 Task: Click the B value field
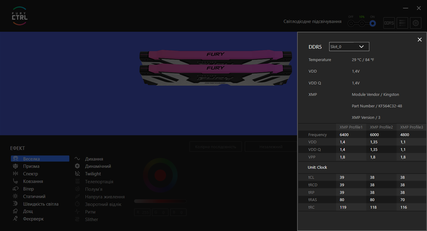tap(178, 213)
